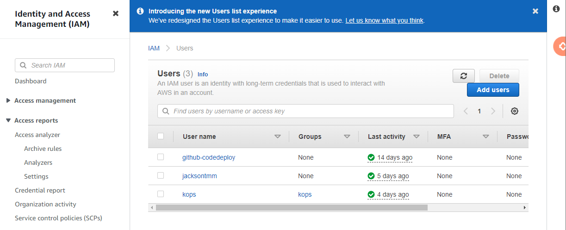Click the magnifier icon in Find users field

point(166,111)
